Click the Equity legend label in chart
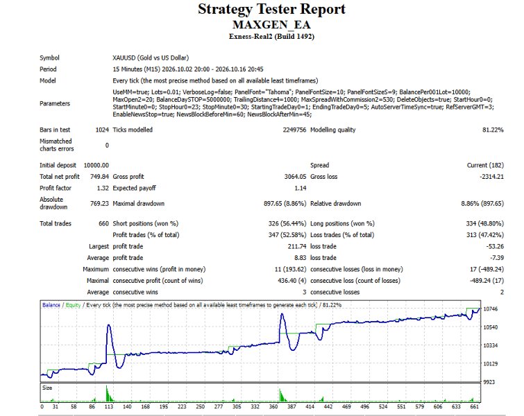This screenshot has height=416, width=524. [x=73, y=305]
